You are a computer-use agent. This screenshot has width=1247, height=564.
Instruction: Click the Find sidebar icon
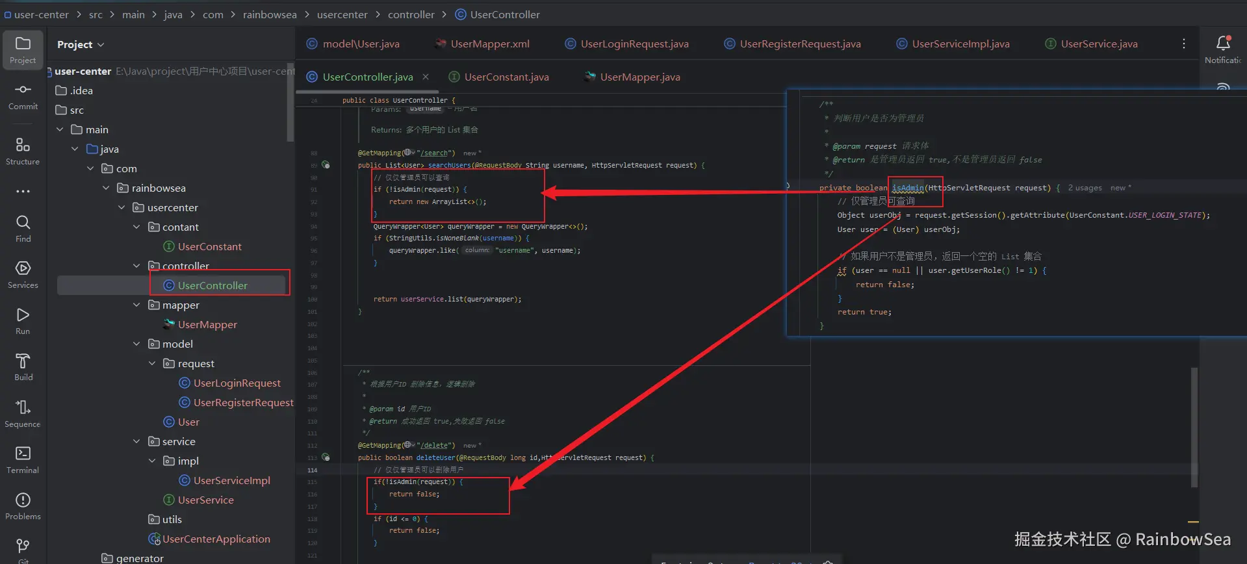[x=23, y=228]
